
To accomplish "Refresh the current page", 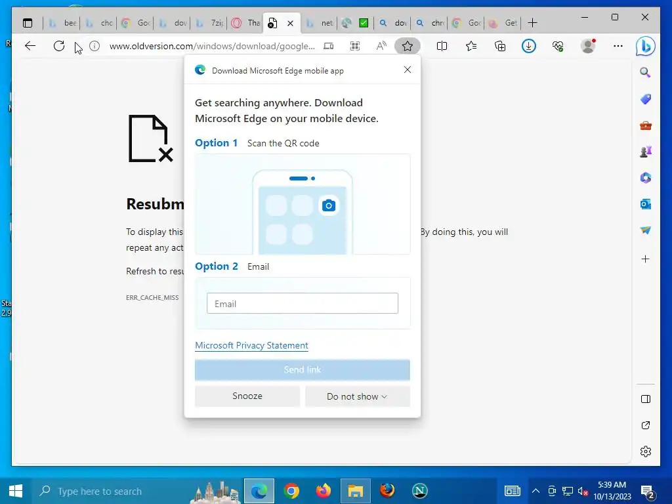I will point(58,46).
